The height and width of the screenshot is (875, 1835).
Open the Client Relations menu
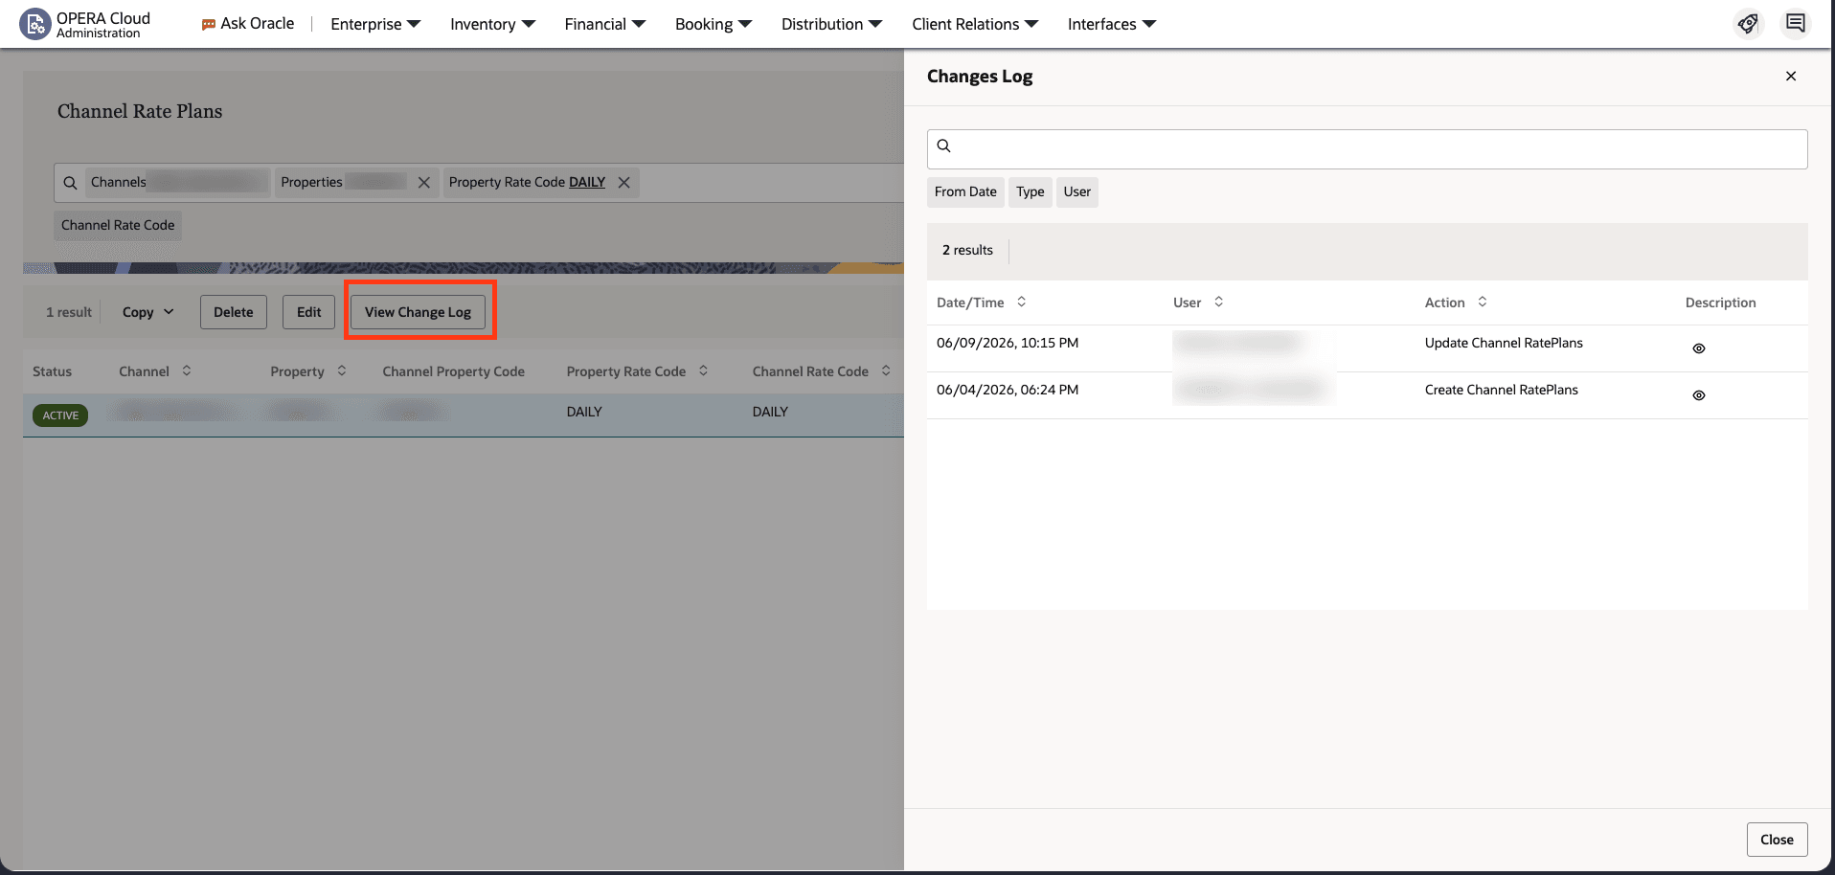pyautogui.click(x=975, y=24)
